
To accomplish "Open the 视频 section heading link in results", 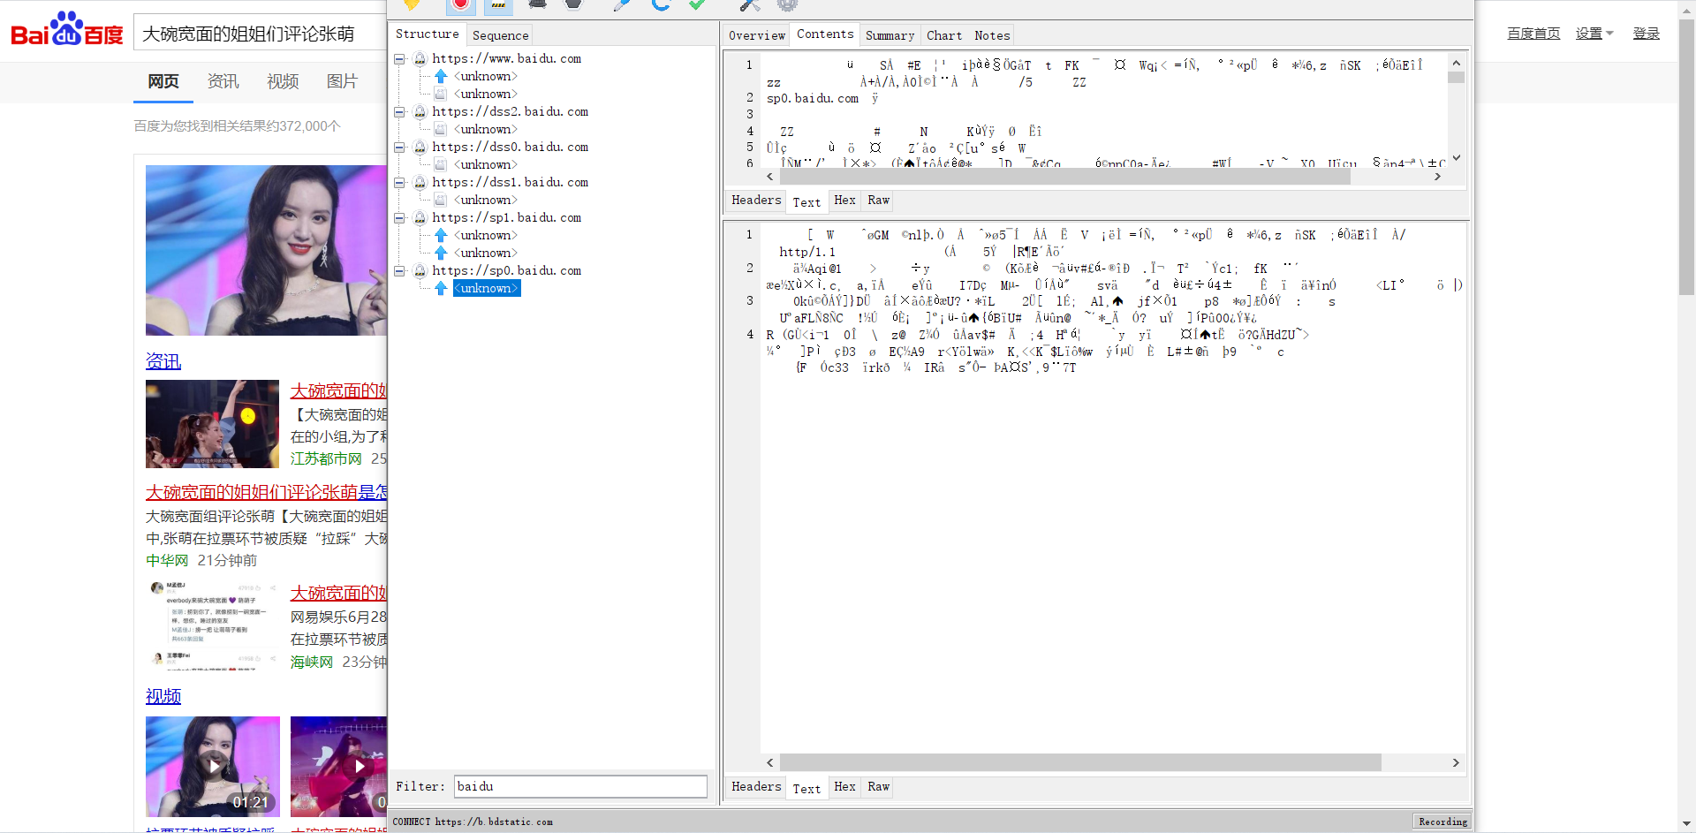I will tap(163, 696).
